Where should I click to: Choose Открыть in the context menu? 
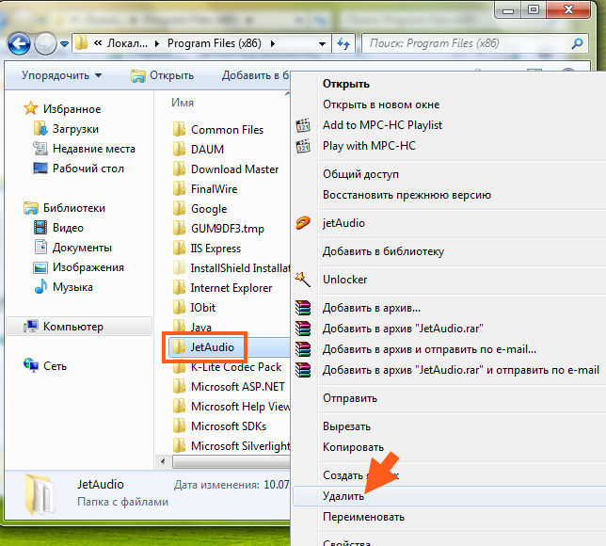(346, 84)
